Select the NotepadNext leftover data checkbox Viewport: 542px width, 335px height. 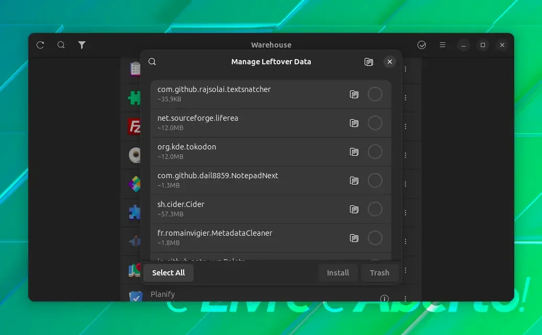pyautogui.click(x=375, y=180)
